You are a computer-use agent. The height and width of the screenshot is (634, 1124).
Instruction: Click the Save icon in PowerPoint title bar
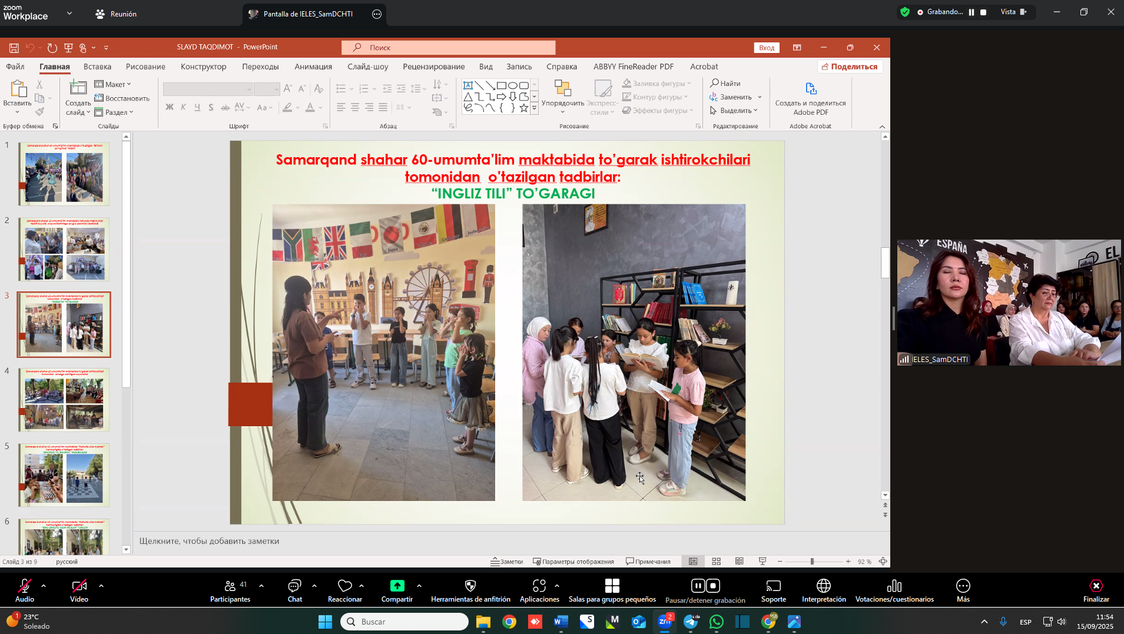[x=14, y=48]
